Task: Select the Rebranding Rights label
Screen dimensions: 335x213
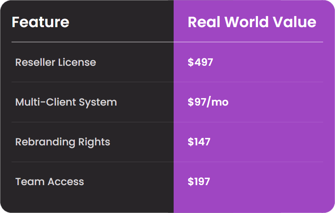Action: coord(62,142)
